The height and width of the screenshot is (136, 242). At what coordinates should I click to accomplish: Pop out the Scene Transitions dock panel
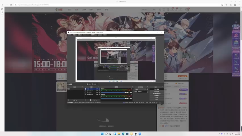[x=148, y=87]
